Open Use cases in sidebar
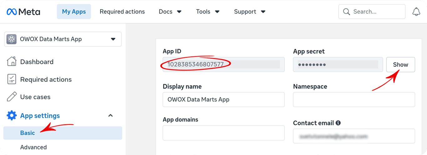 35,97
